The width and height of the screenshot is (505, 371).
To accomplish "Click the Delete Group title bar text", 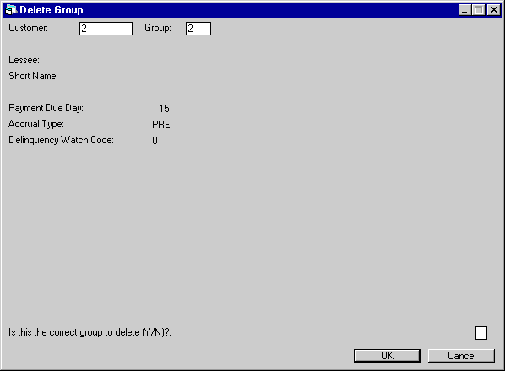I will click(52, 10).
